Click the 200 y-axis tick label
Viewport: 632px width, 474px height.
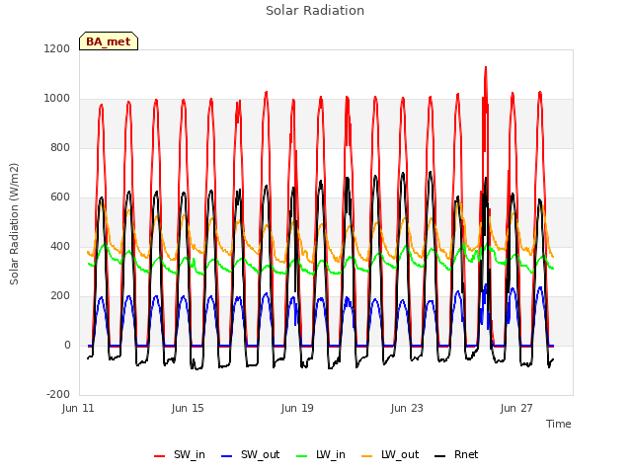(x=60, y=296)
